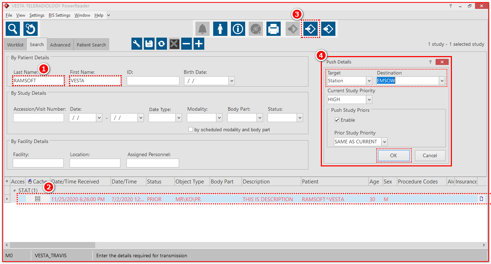Click the plus icon in the search toolbar
This screenshot has width=491, height=264.
pos(199,44)
